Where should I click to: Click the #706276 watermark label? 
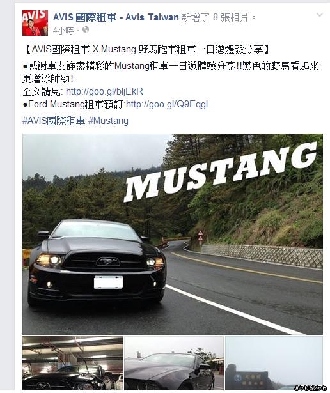tap(310, 388)
